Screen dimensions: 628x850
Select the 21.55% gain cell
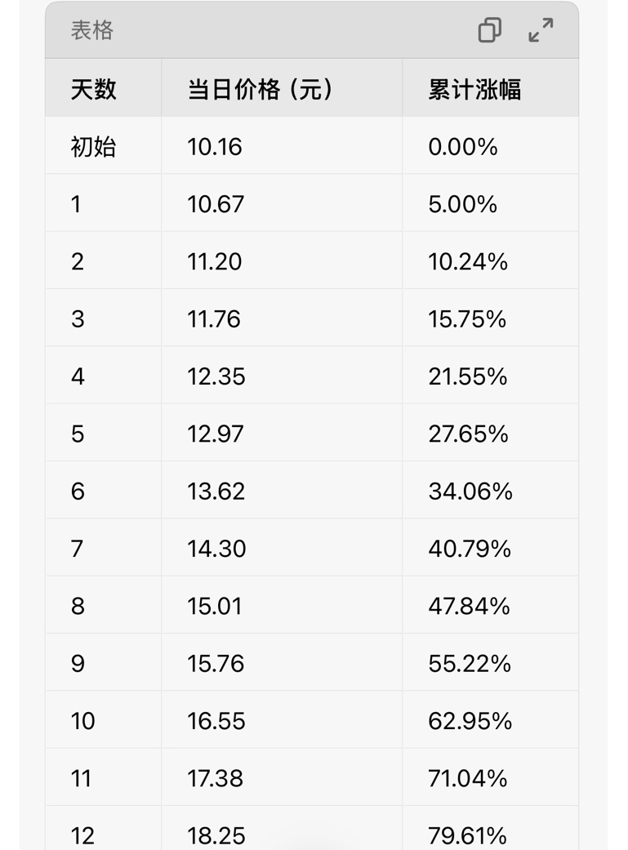(468, 376)
